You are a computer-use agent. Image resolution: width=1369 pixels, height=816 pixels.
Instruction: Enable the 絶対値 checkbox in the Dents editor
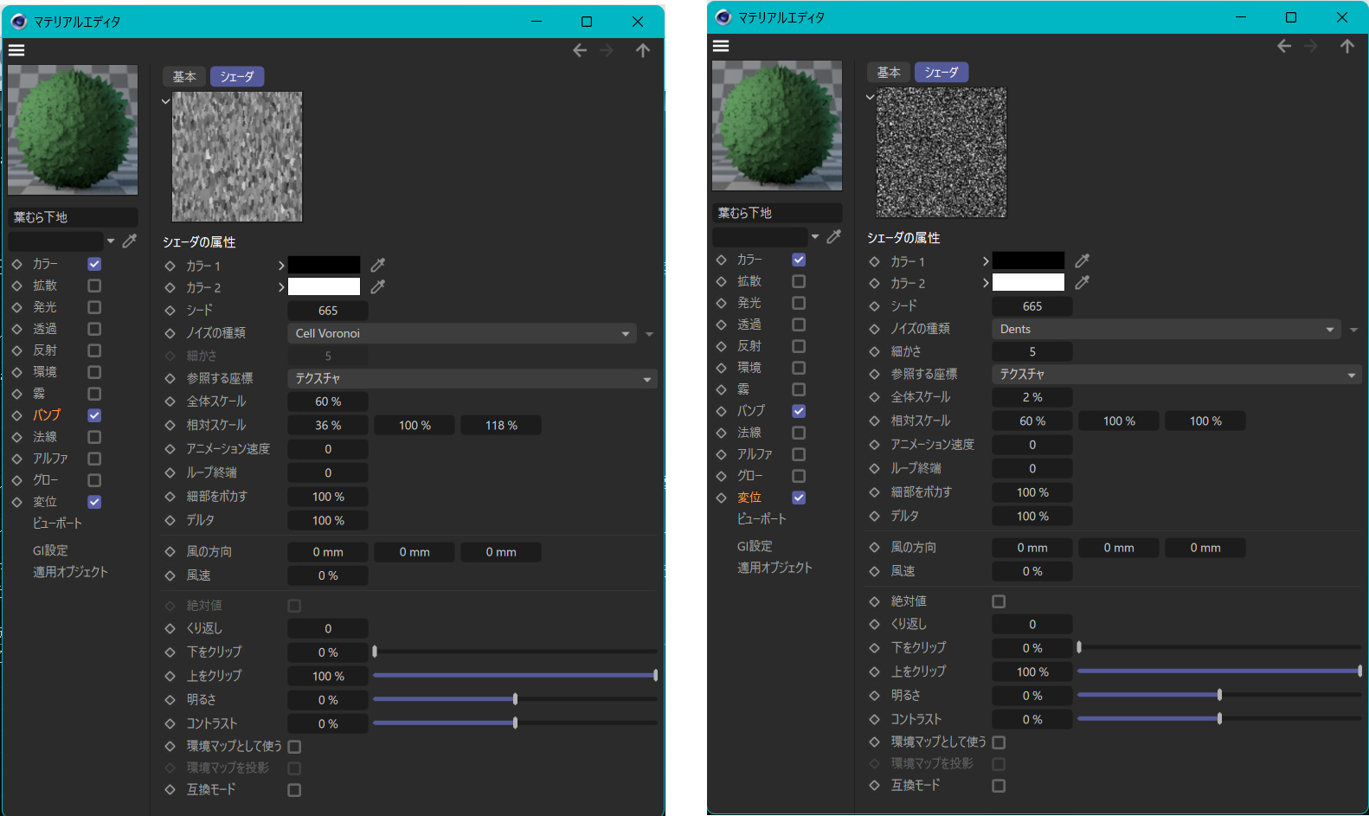[999, 601]
